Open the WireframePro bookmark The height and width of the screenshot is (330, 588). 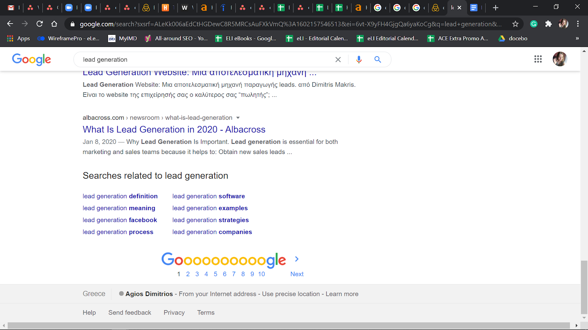(x=69, y=38)
